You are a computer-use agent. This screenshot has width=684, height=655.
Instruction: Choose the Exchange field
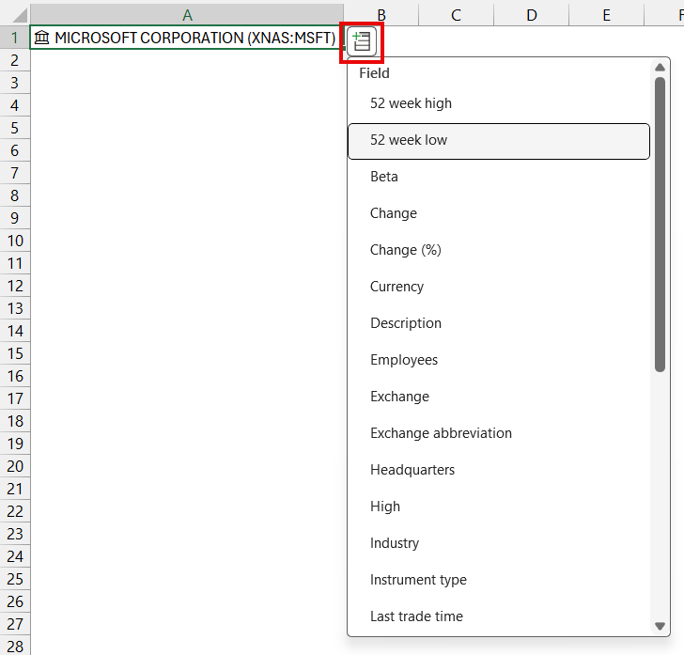pos(499,397)
